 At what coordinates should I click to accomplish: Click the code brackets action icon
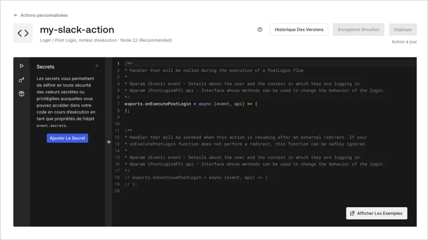click(x=23, y=33)
